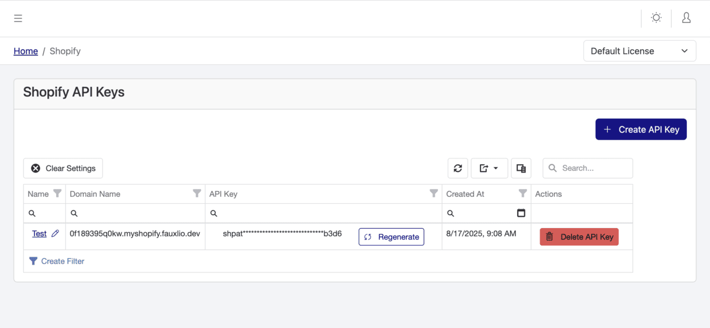Sort by API Key column header
The height and width of the screenshot is (328, 710).
pos(223,194)
